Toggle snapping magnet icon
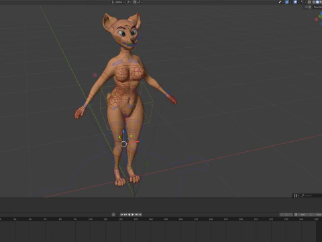 [135, 2]
